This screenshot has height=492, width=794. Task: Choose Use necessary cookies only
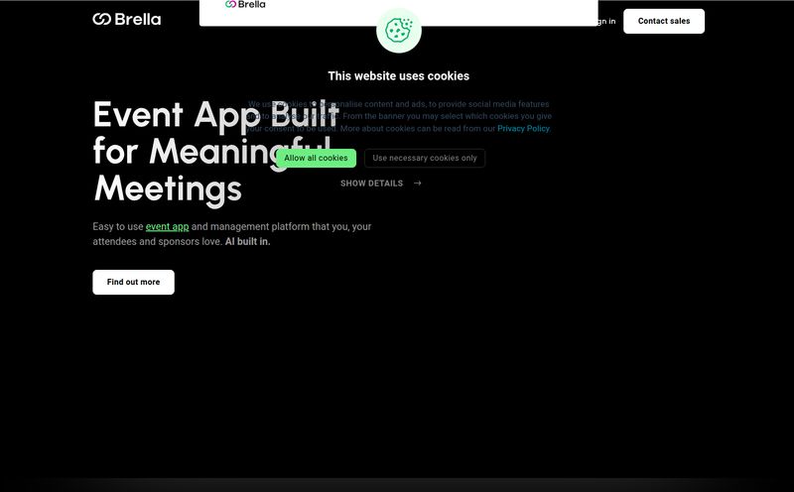point(425,158)
